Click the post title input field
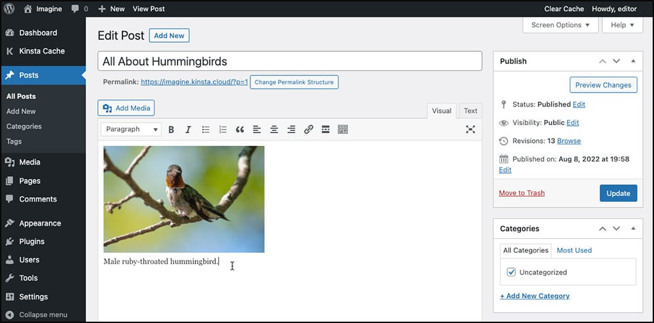Screen dimensions: 654x323 [x=290, y=61]
